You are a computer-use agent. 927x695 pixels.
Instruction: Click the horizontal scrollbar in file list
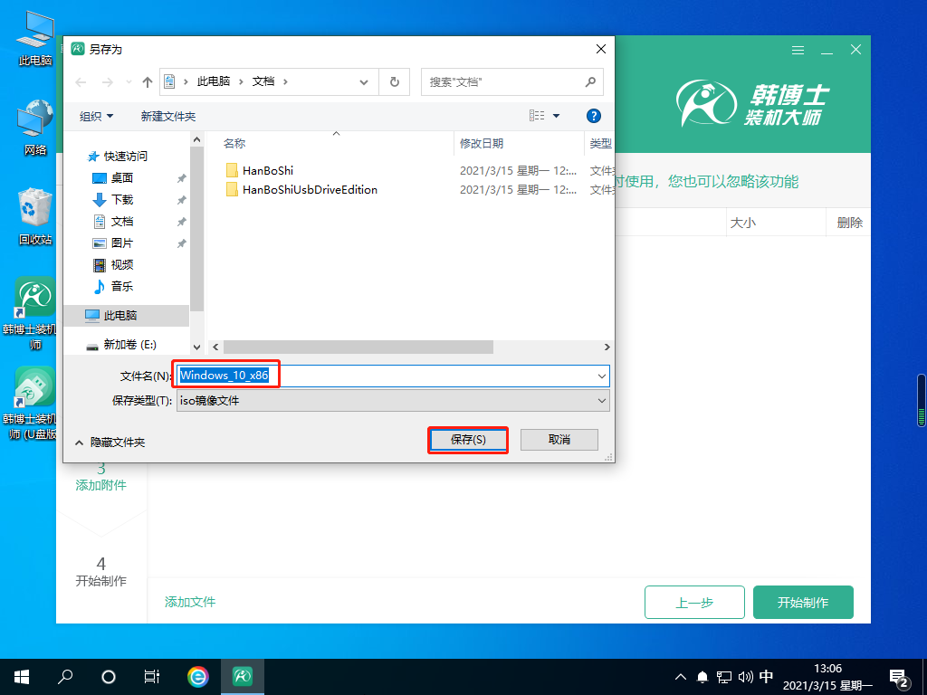pos(358,347)
